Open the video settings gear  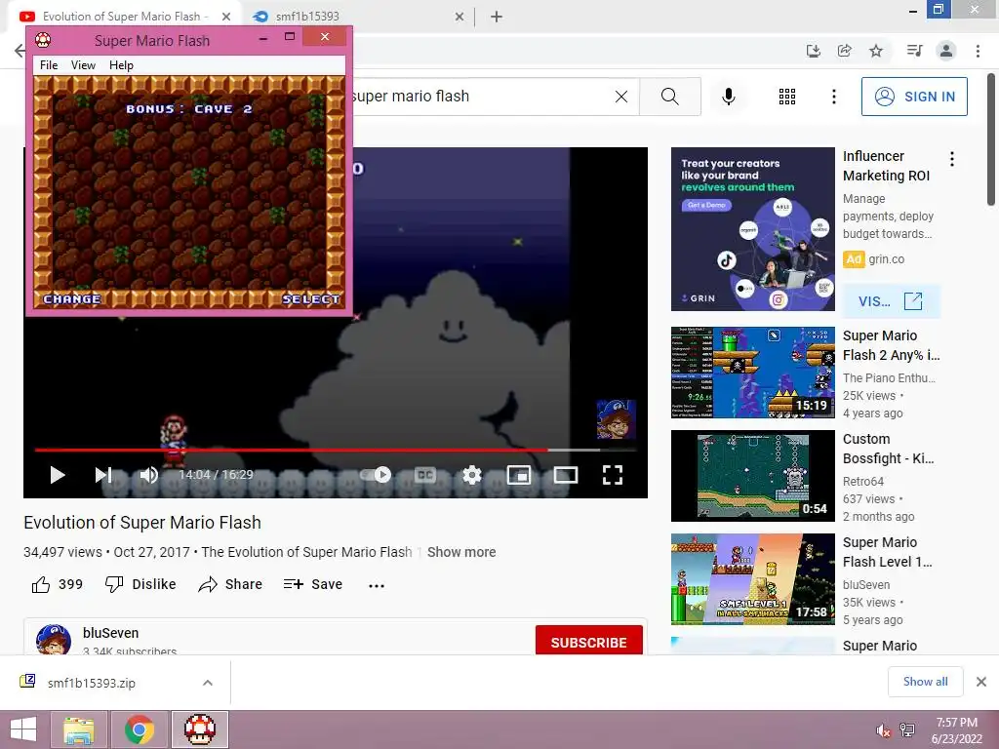471,475
